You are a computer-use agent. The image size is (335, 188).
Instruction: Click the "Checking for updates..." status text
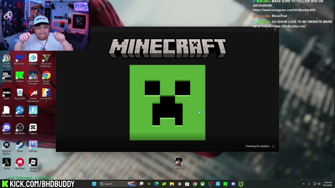[x=258, y=146]
